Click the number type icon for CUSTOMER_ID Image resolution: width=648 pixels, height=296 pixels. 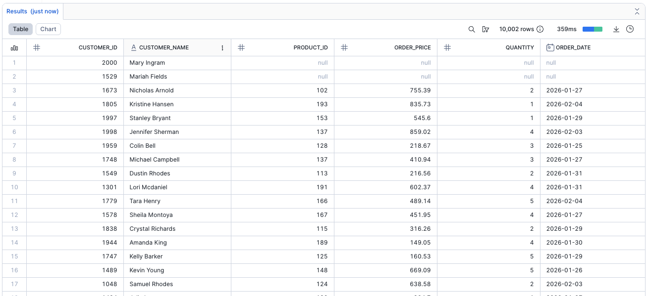[37, 48]
